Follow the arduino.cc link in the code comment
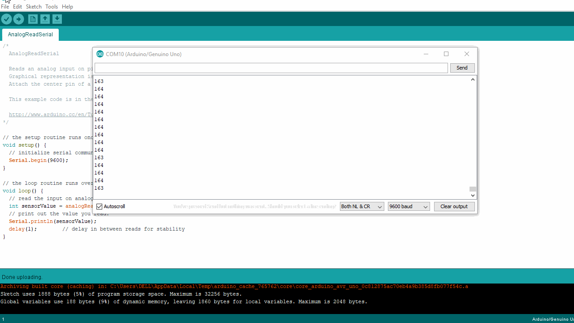 pyautogui.click(x=50, y=114)
